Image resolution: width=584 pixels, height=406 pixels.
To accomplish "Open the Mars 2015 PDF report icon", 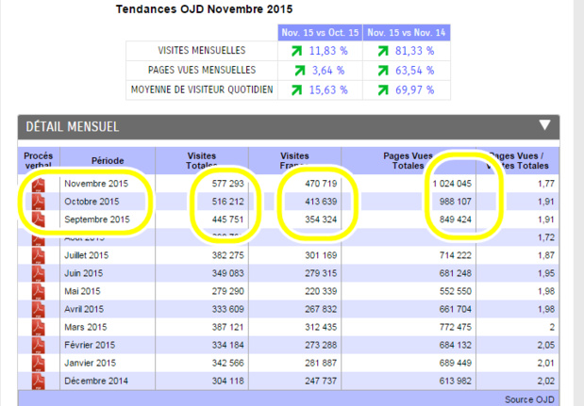I will click(39, 327).
